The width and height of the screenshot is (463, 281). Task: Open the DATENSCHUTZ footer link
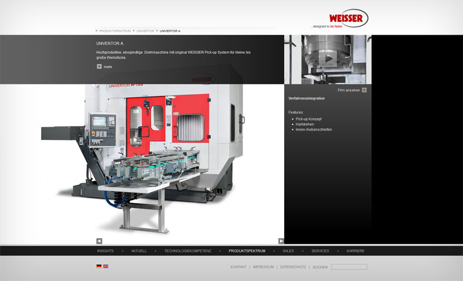[293, 267]
